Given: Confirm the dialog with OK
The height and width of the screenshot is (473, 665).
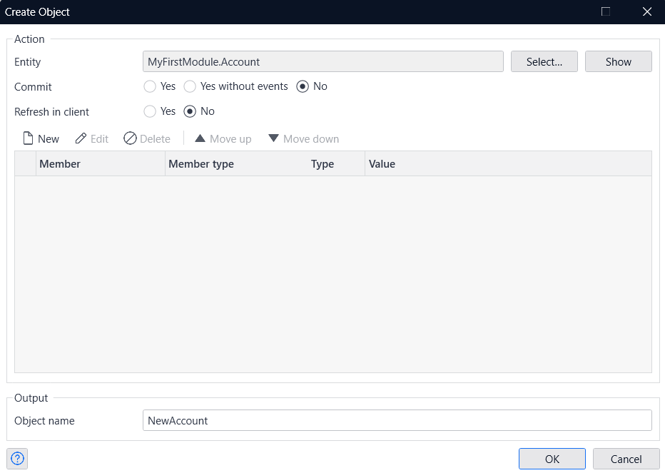Looking at the screenshot, I should [x=552, y=459].
